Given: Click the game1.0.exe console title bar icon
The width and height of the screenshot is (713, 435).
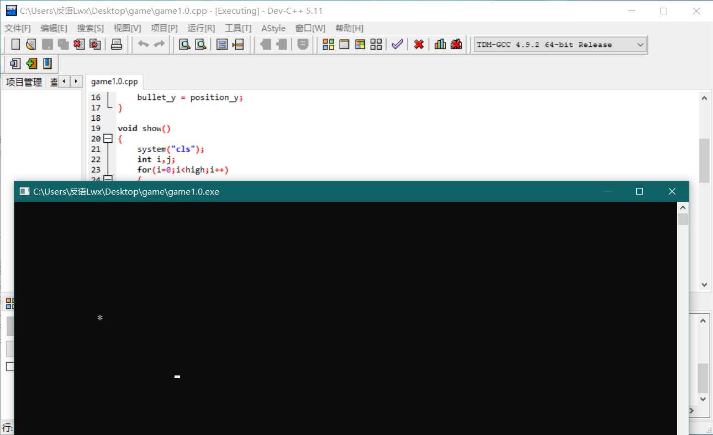Looking at the screenshot, I should click(x=24, y=191).
